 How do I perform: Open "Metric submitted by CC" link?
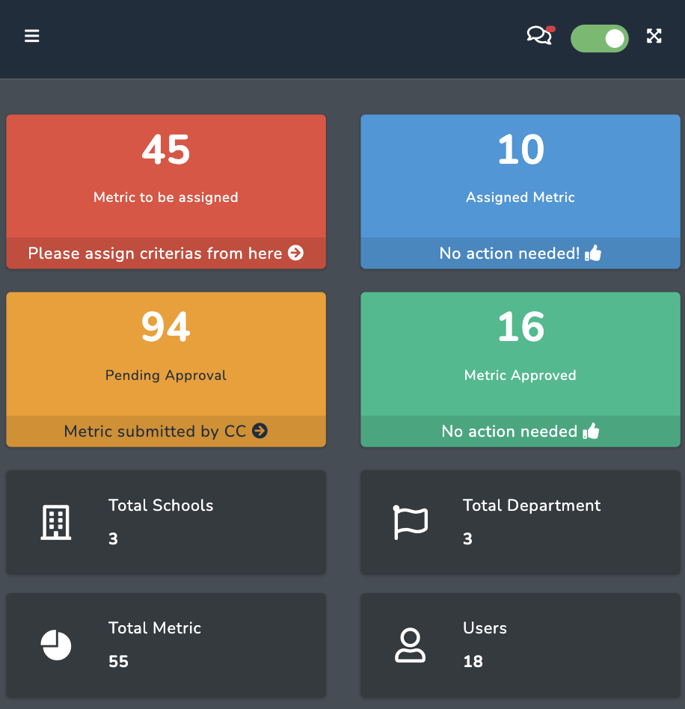click(x=155, y=431)
